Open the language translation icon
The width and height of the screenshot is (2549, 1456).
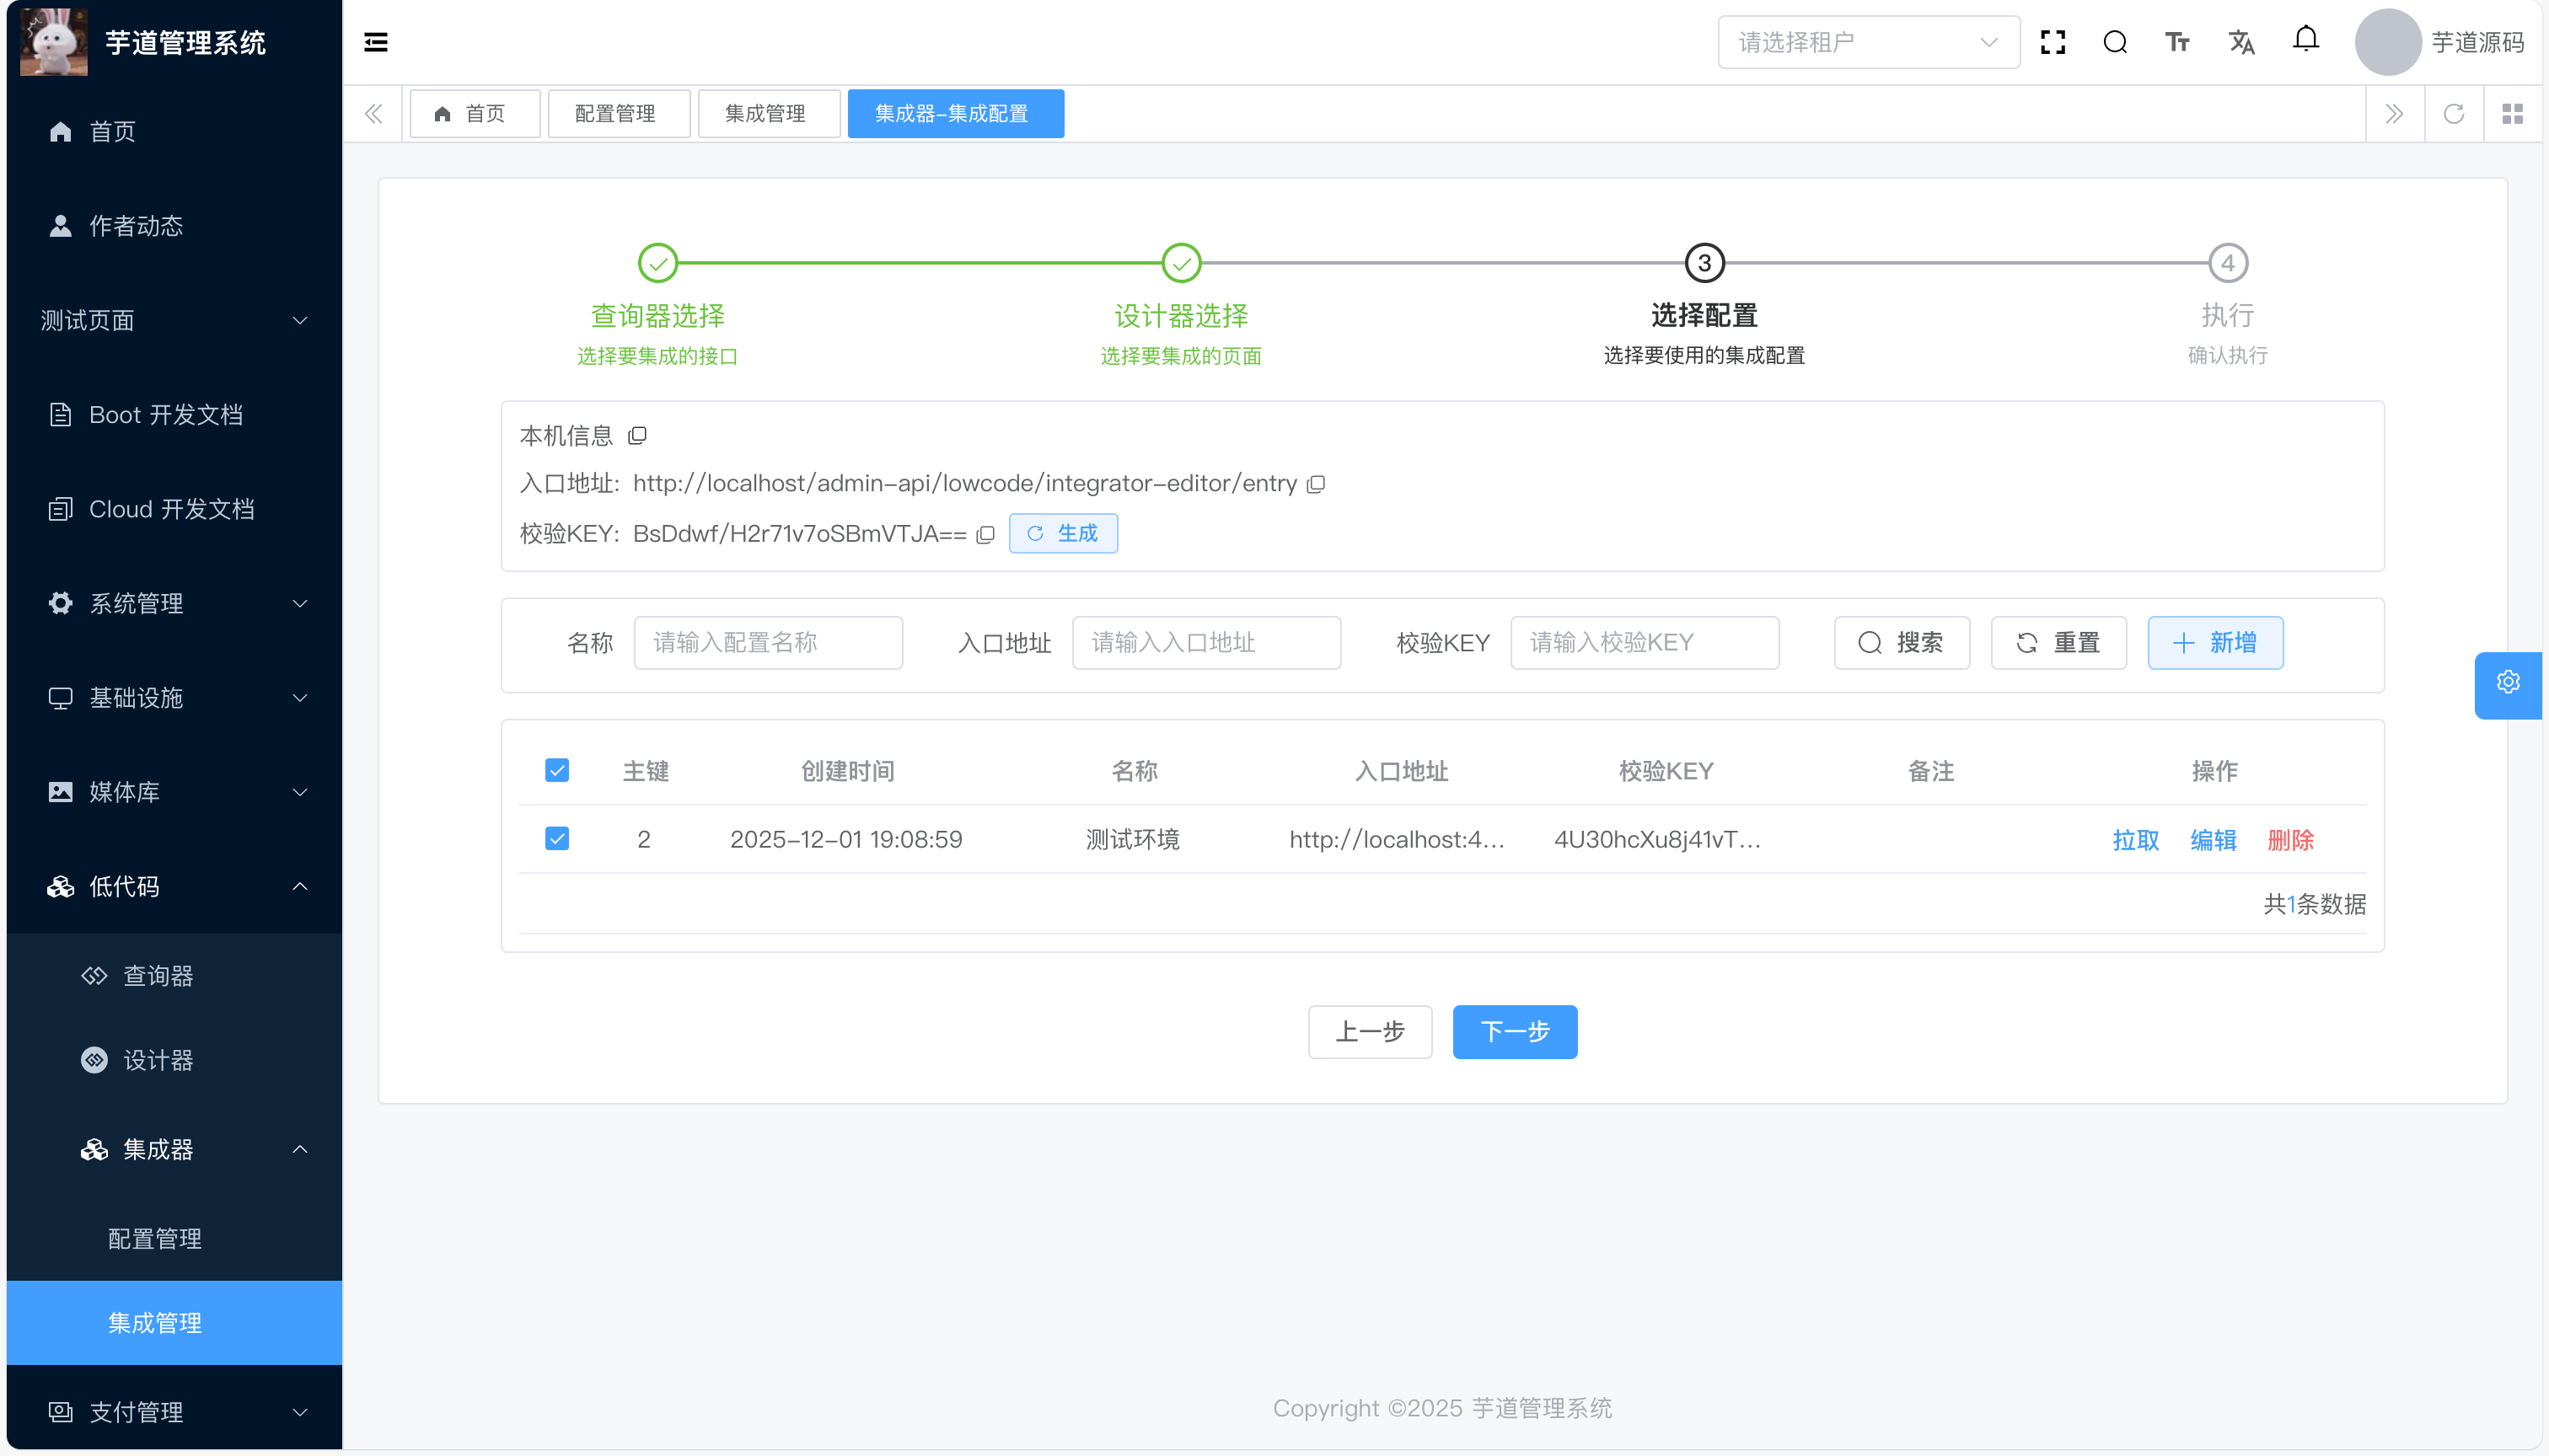click(2240, 42)
